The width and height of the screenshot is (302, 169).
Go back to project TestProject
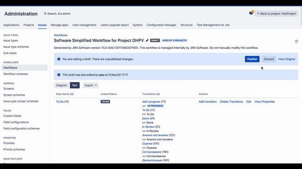click(277, 14)
